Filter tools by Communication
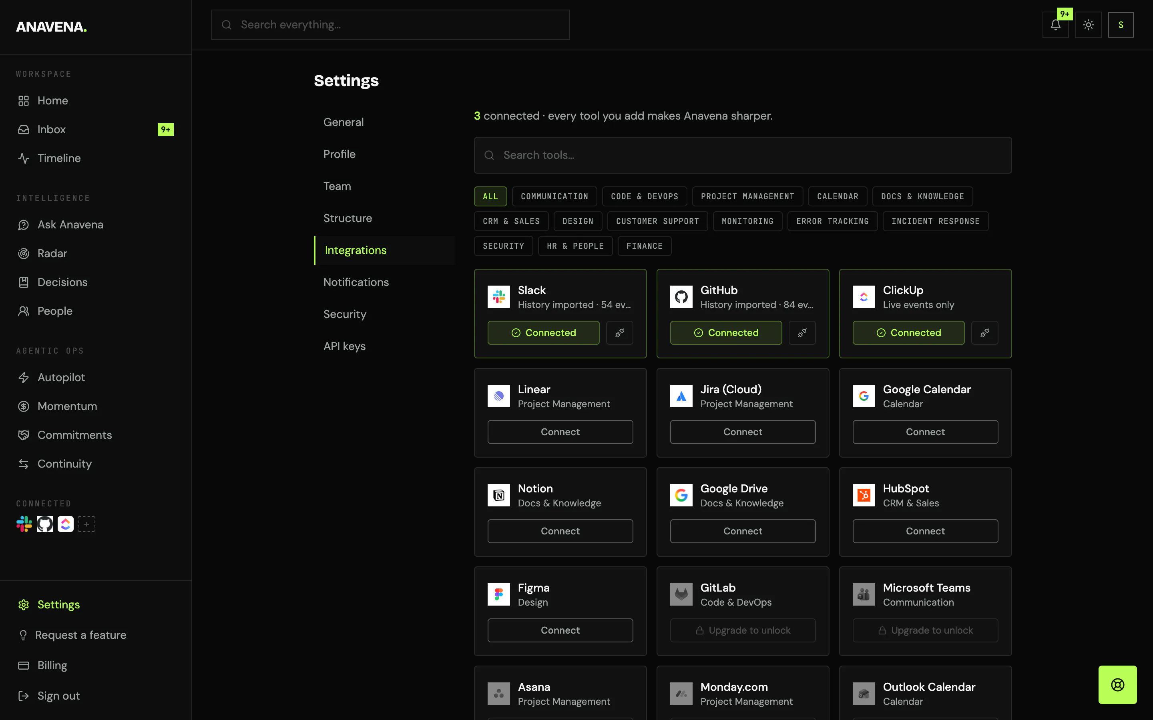 (554, 196)
